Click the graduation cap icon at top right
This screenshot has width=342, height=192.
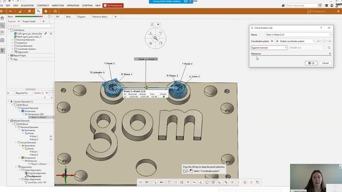coord(327,5)
